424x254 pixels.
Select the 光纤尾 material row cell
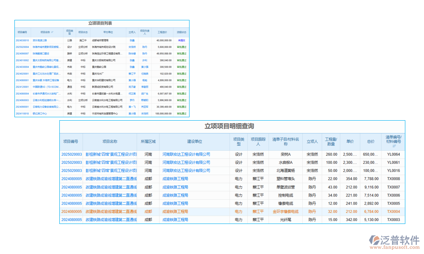click(286, 220)
